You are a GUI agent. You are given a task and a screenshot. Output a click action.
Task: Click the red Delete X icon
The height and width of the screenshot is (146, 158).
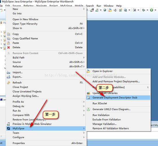8,47
